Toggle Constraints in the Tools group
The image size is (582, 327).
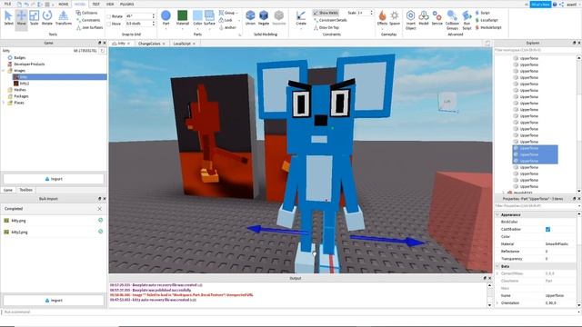tap(88, 20)
